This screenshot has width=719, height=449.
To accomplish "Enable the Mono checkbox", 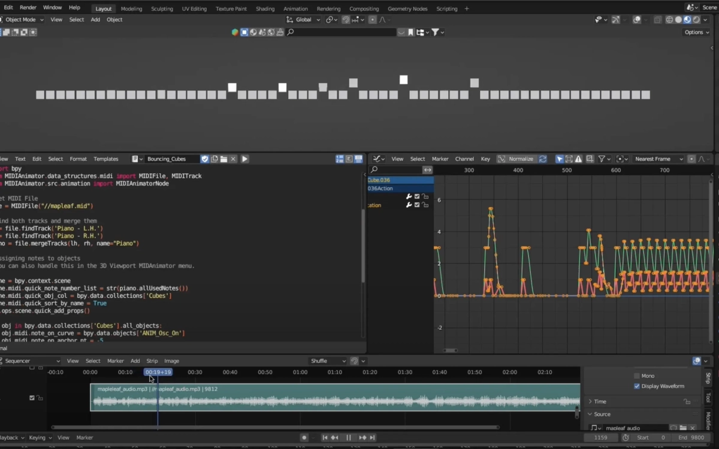I will 636,376.
